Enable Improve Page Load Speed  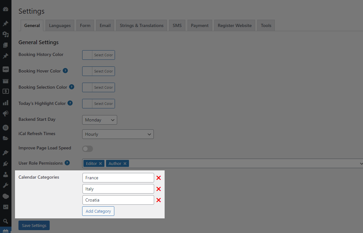88,148
